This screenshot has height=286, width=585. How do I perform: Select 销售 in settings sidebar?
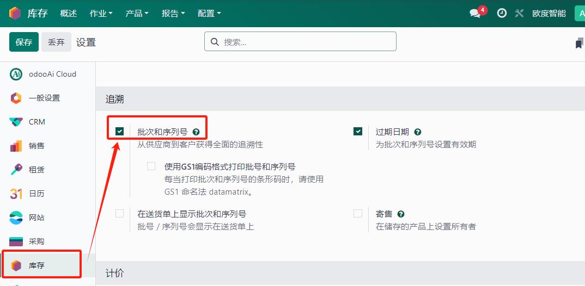48,146
